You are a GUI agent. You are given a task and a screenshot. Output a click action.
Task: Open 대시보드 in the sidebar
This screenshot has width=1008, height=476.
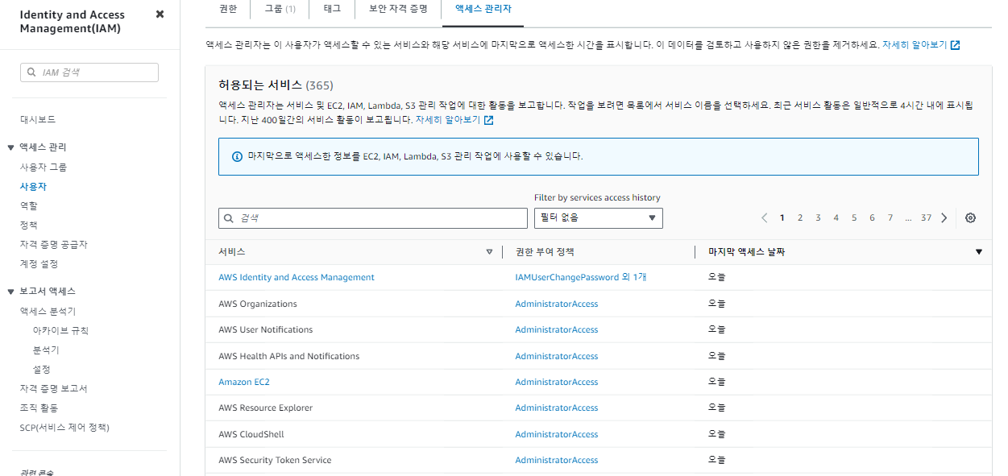(x=38, y=119)
